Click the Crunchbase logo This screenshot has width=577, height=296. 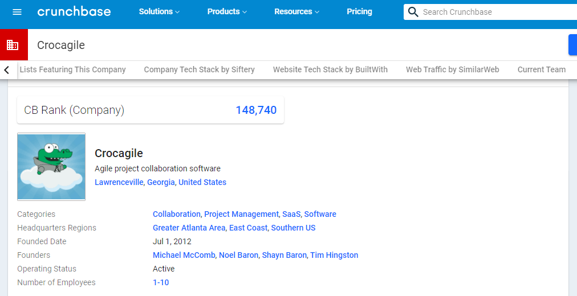pos(74,12)
